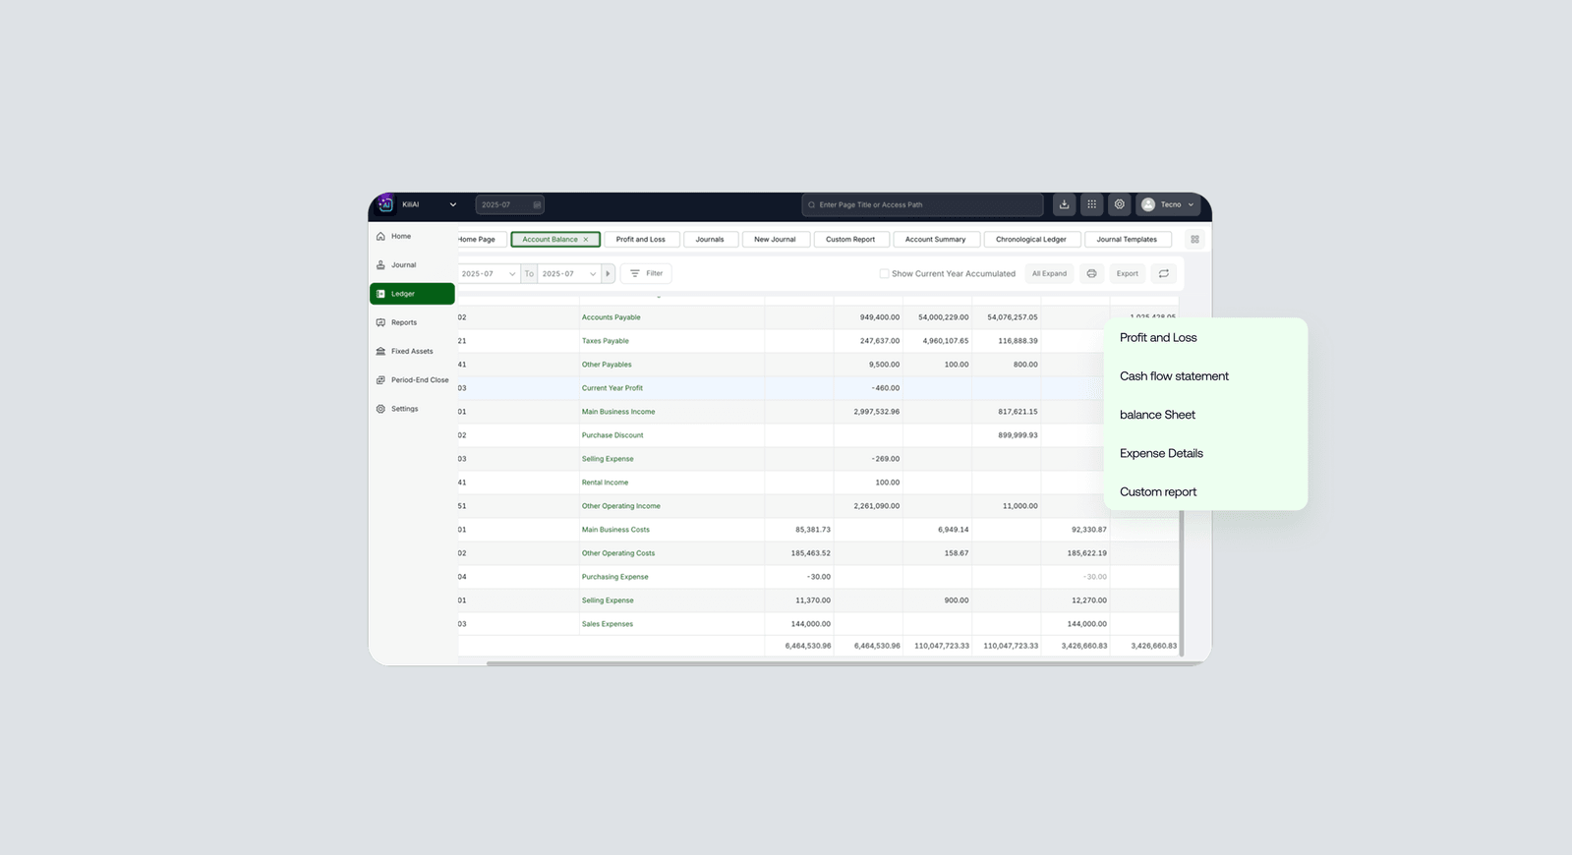Click the All Expand button
Viewport: 1572px width, 855px height.
[x=1049, y=274]
